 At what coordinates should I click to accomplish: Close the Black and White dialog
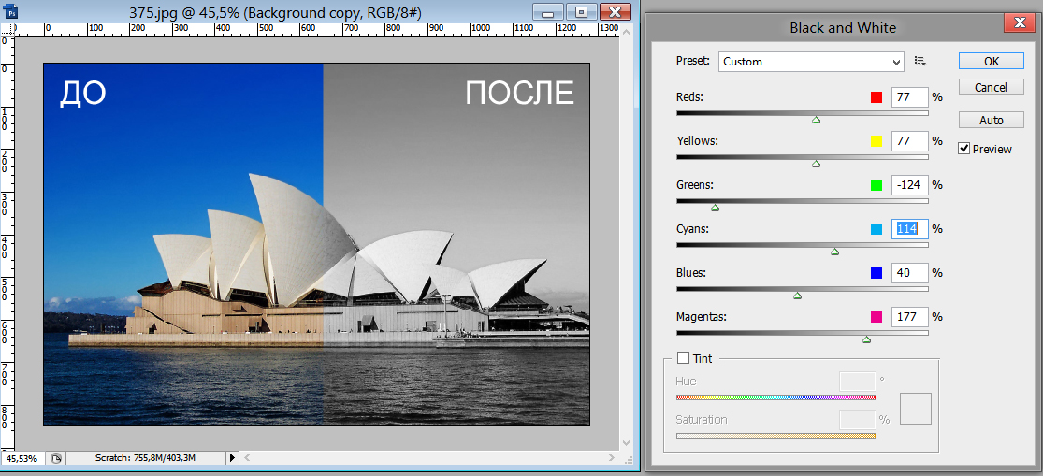click(x=1019, y=24)
